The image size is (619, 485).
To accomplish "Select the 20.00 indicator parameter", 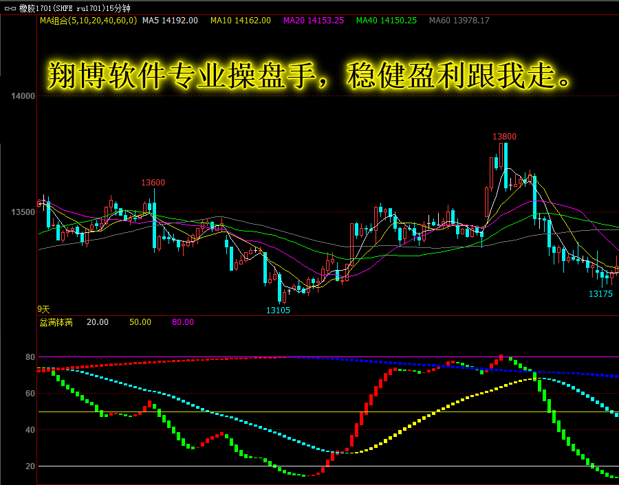I will click(98, 322).
